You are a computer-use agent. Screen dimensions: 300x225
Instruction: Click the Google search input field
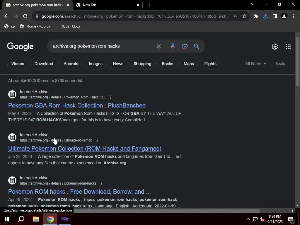103,46
